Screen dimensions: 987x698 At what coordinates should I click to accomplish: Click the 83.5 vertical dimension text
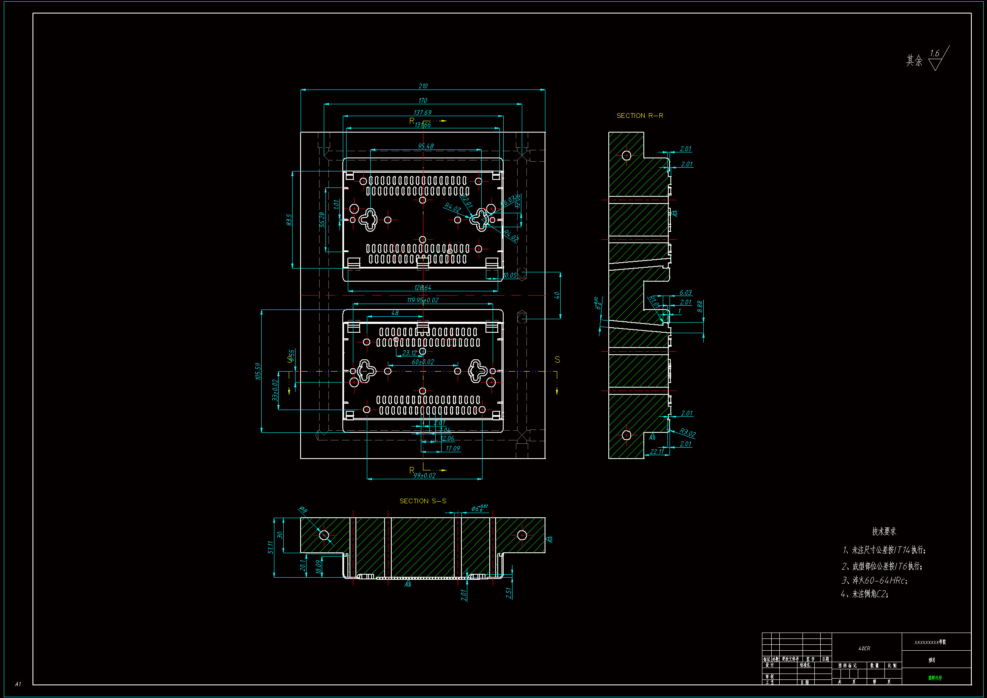click(289, 220)
